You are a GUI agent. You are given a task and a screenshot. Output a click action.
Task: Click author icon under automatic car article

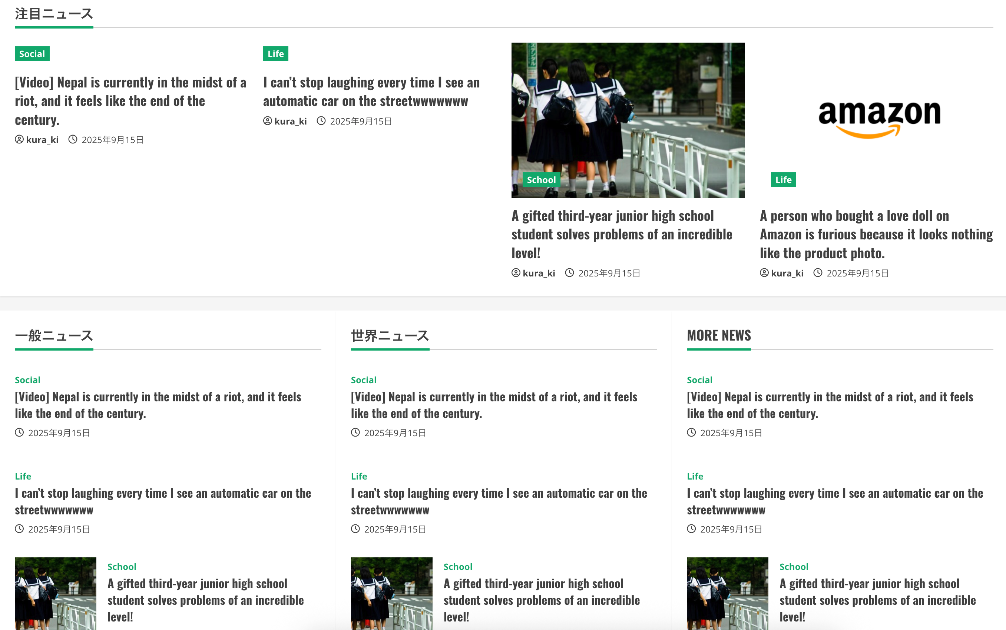(268, 121)
